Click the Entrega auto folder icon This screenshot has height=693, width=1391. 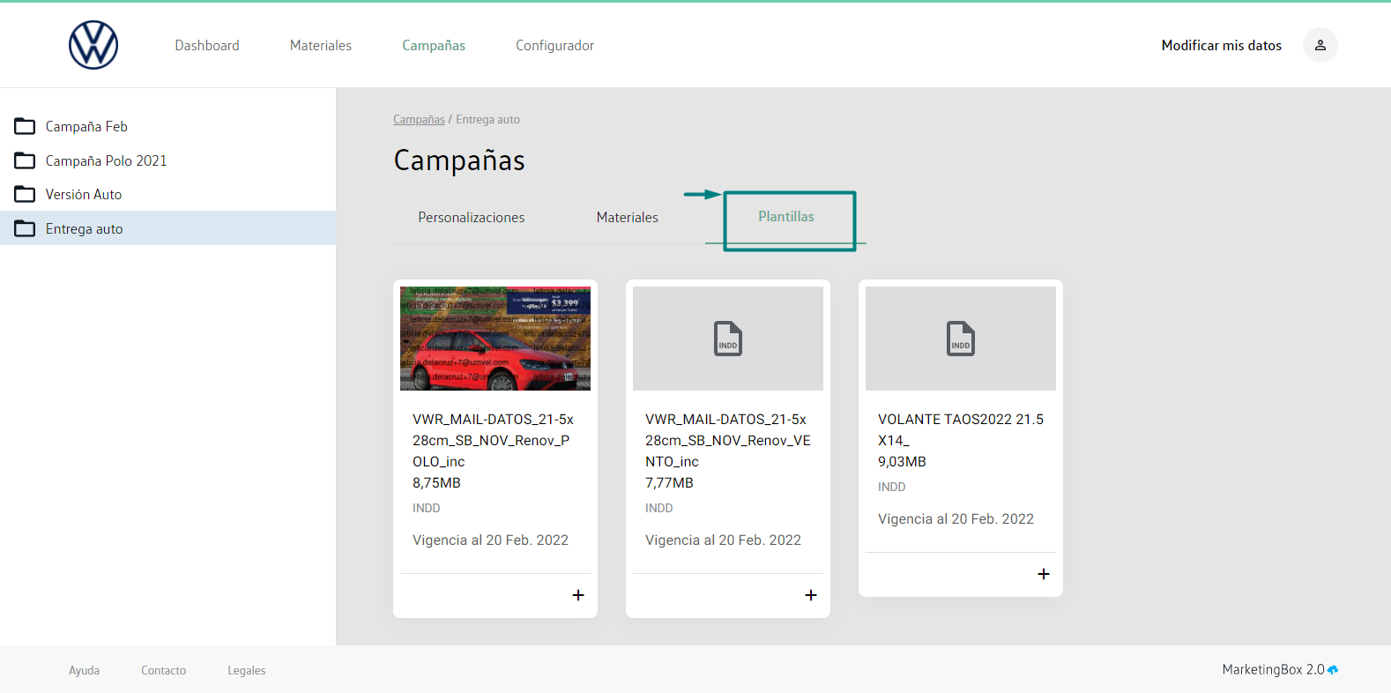click(x=25, y=228)
